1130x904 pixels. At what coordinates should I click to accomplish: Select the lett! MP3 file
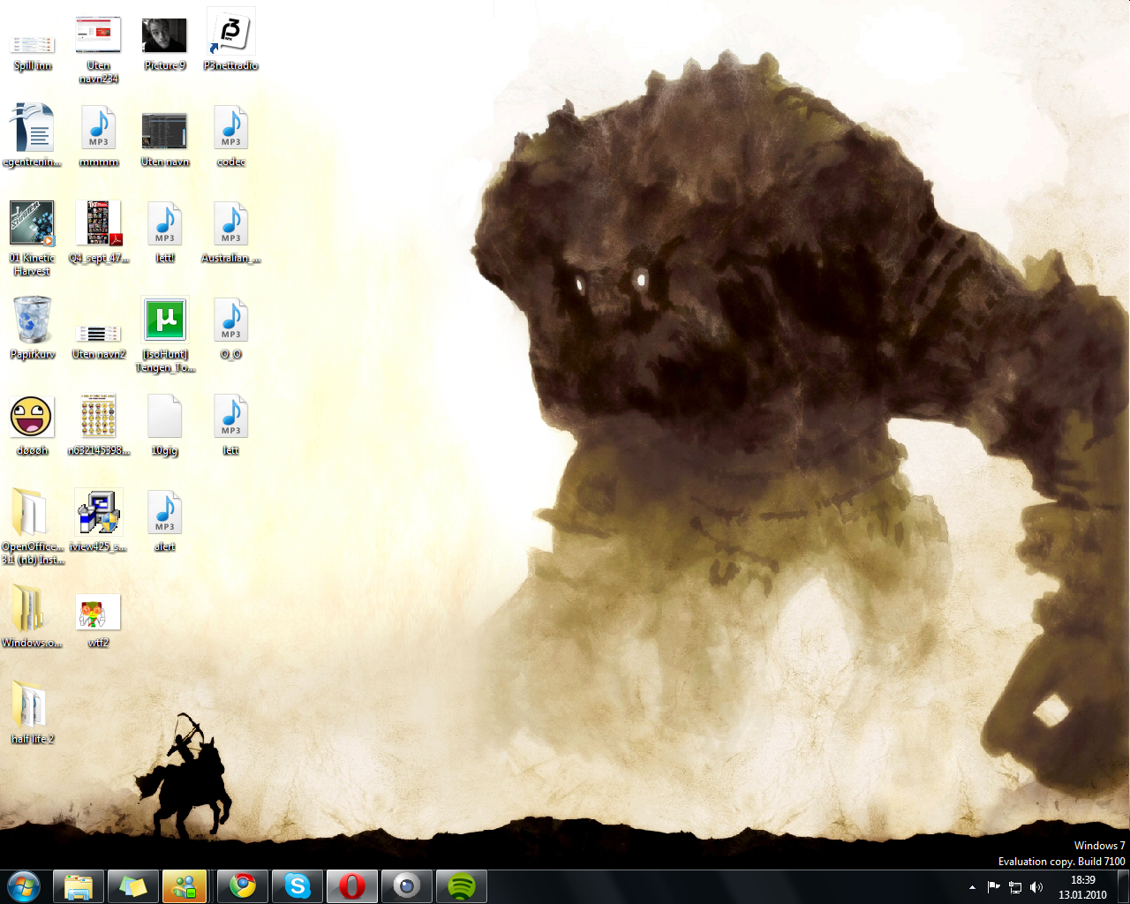coord(164,231)
